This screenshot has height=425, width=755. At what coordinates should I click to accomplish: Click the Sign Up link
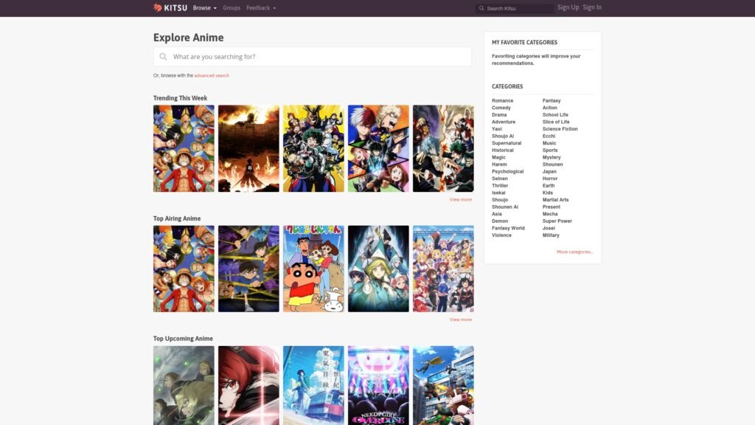(568, 7)
